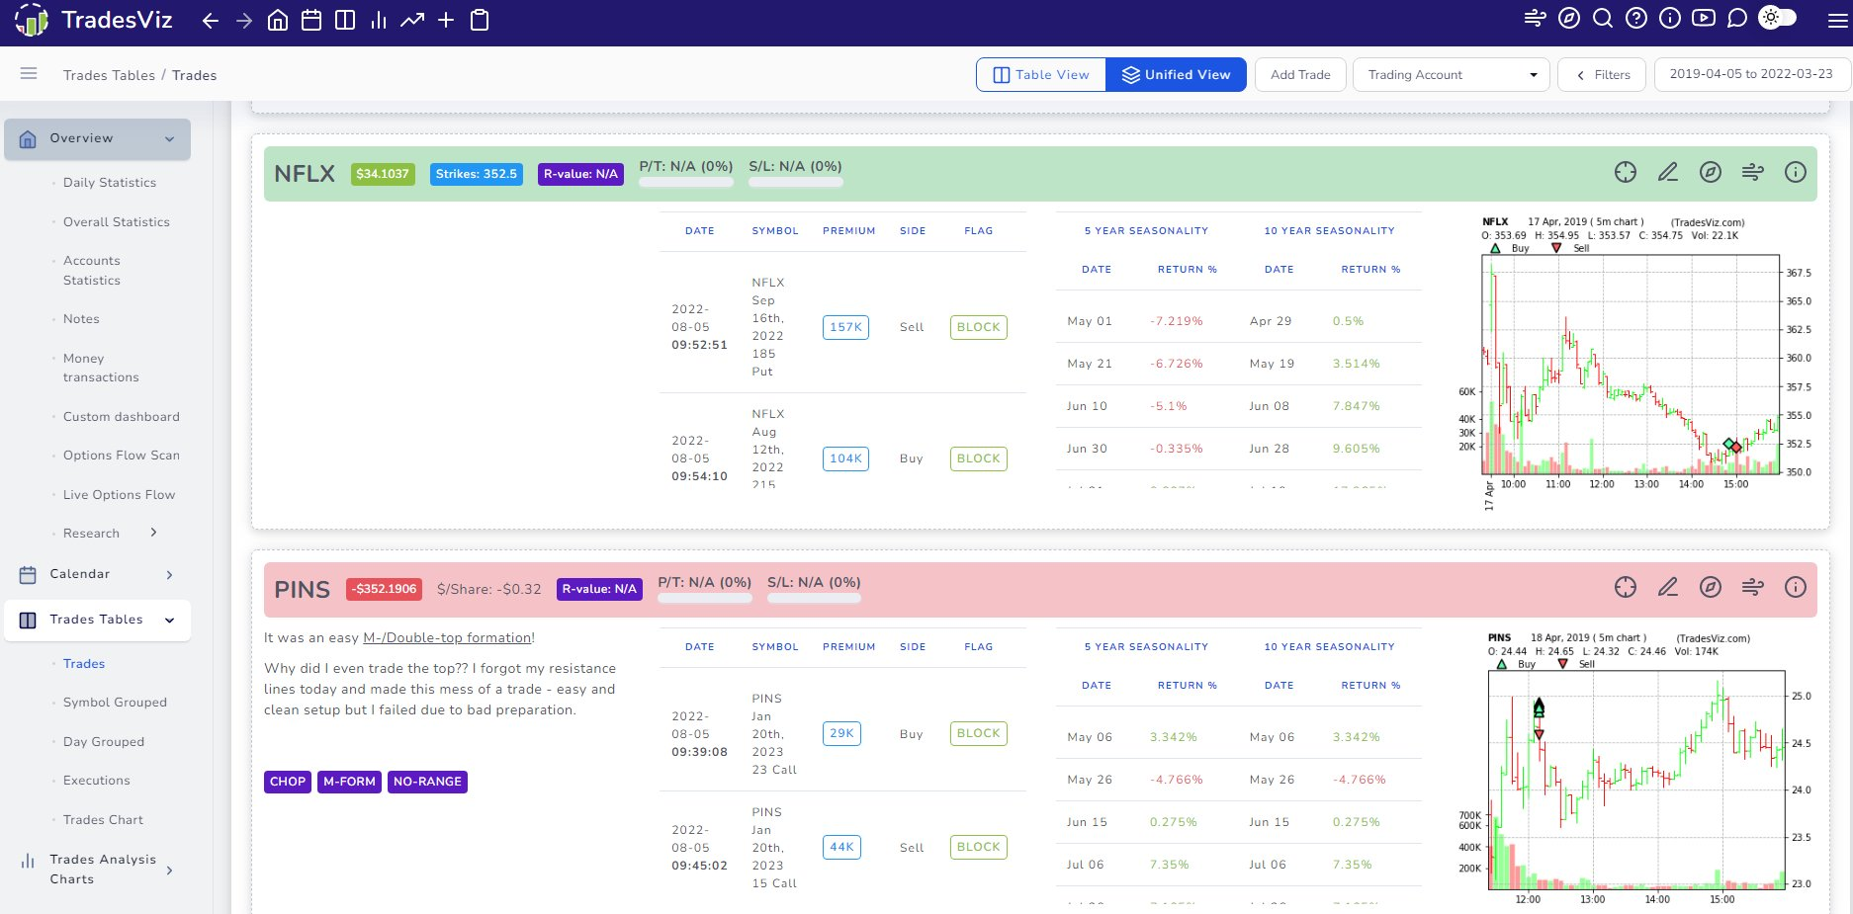1853x914 pixels.
Task: Open the bar chart icon in top bar
Action: click(379, 21)
